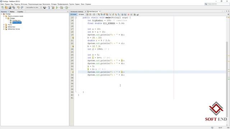Collapse the FirstApp project root node
This screenshot has width=230, height=129.
pyautogui.click(x=2, y=14)
